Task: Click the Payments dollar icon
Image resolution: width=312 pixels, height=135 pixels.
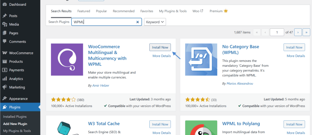Action: click(x=5, y=70)
